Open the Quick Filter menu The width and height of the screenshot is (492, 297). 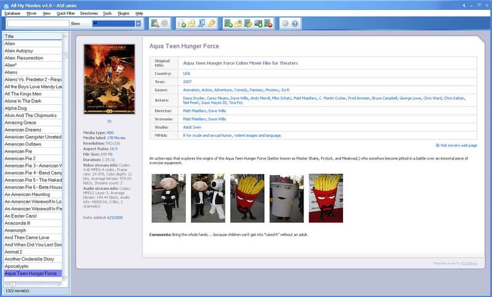tap(65, 13)
